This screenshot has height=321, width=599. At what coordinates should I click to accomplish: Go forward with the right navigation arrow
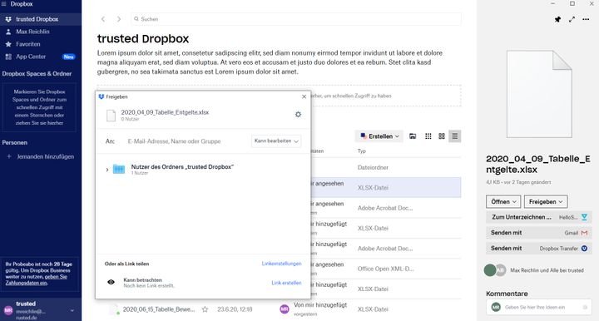[x=119, y=19]
